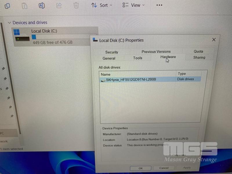Image resolution: width=232 pixels, height=174 pixels.
Task: Open the Previous Versions tab
Action: tap(156, 52)
